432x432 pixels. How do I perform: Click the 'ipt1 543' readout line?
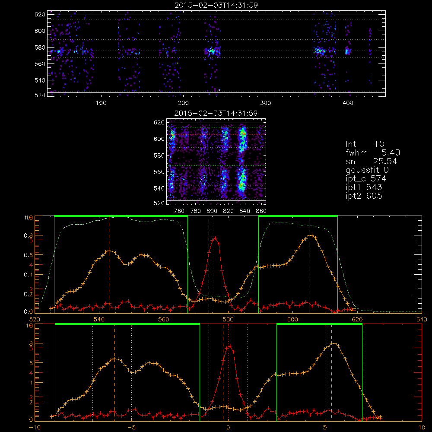(x=364, y=187)
